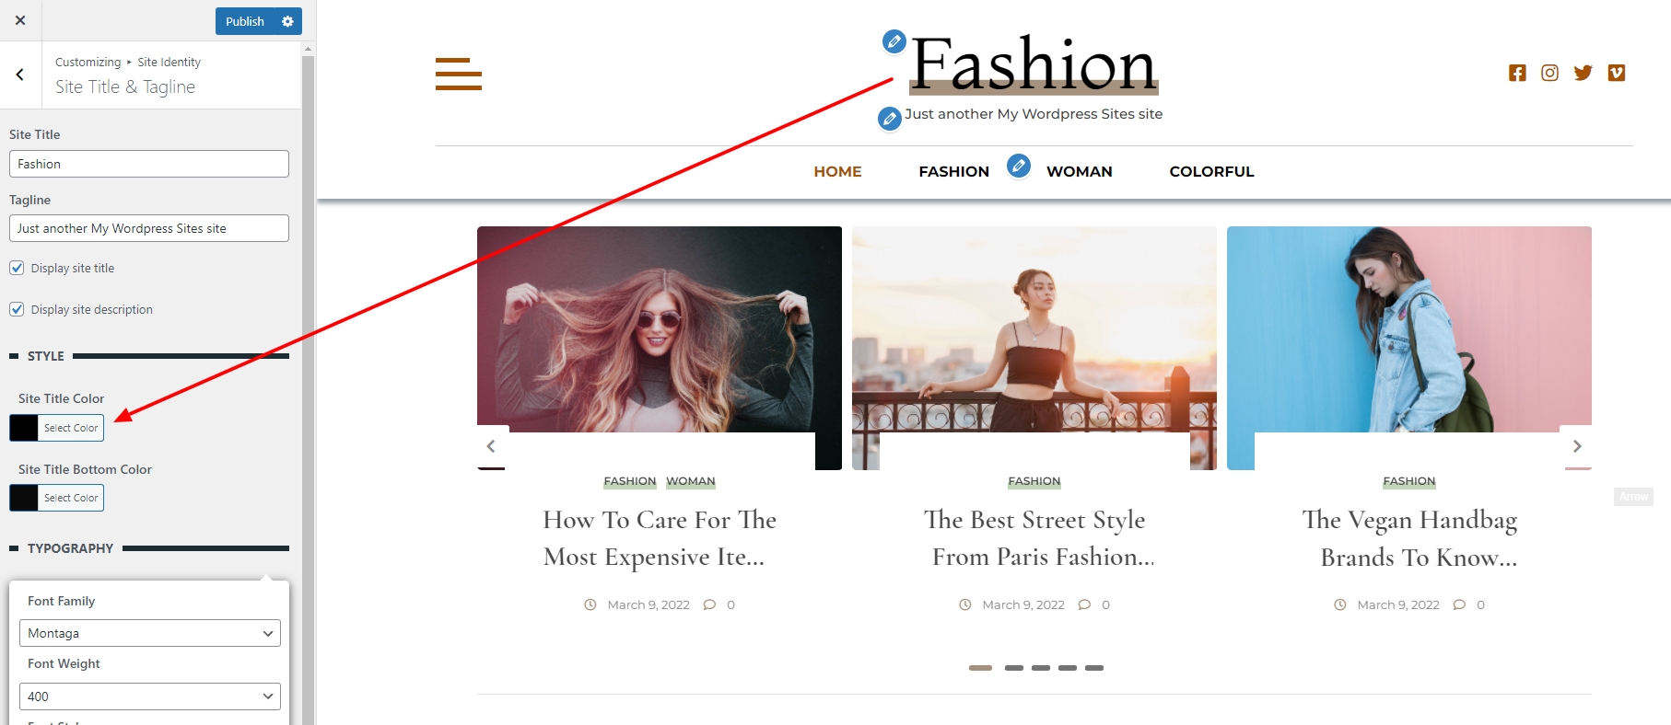Image resolution: width=1671 pixels, height=725 pixels.
Task: Click the edit pencil beside the Fashion title
Action: pyautogui.click(x=894, y=41)
